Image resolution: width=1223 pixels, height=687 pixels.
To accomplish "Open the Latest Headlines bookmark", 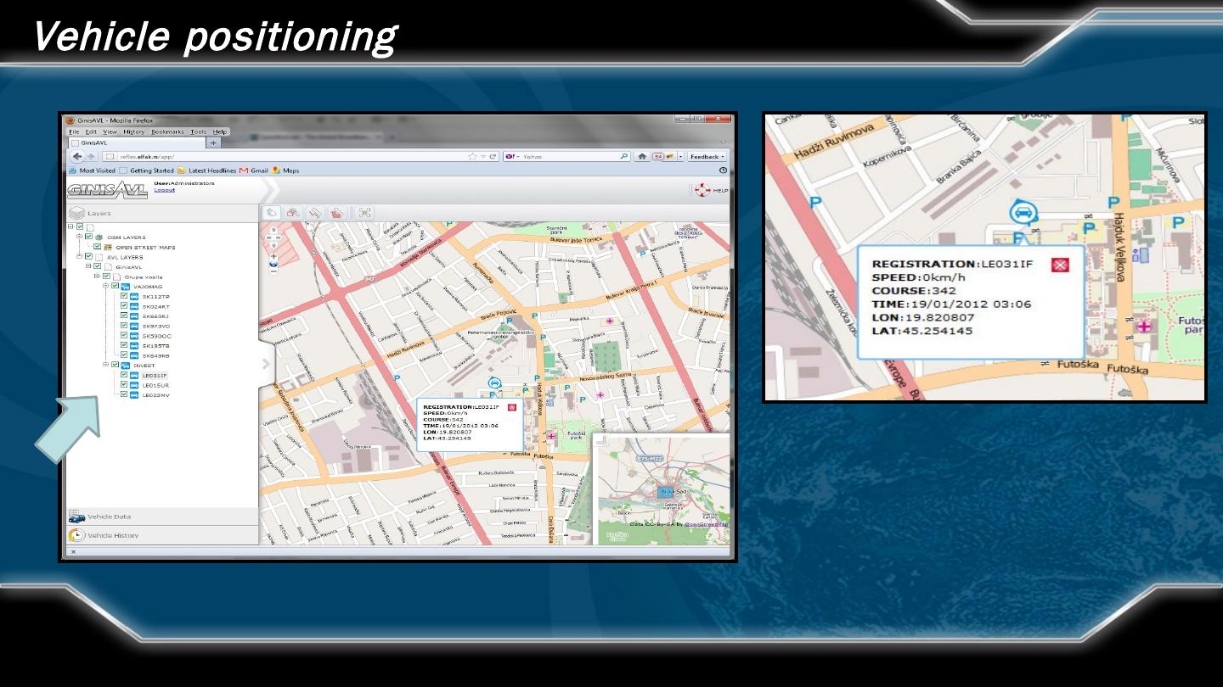I will click(206, 170).
